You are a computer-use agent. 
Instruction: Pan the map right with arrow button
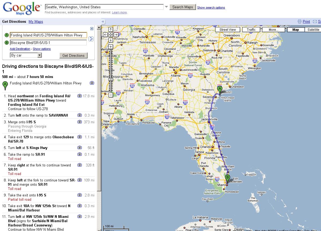116,35
